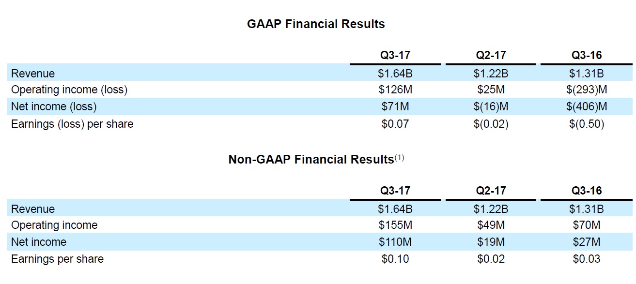Click the $(406)M net loss value
The image size is (636, 284).
(x=586, y=106)
